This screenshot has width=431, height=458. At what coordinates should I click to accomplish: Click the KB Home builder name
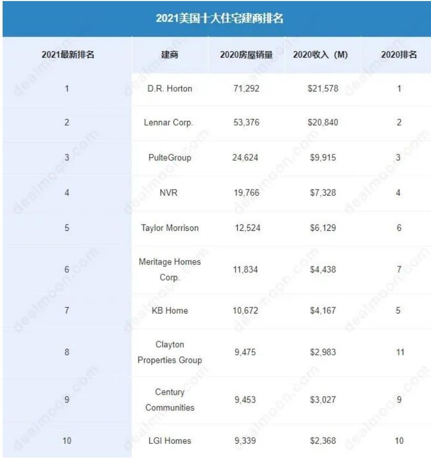tap(170, 310)
